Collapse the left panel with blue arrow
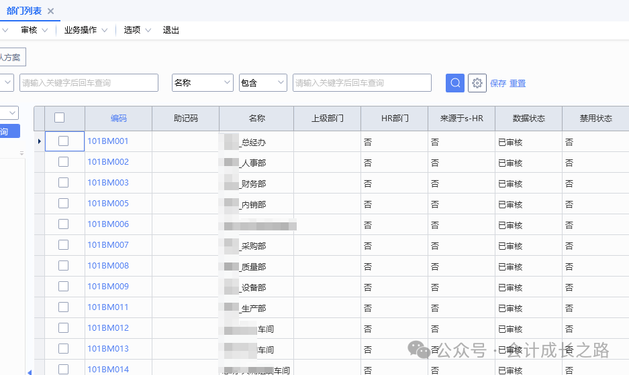The image size is (629, 375). point(29,371)
